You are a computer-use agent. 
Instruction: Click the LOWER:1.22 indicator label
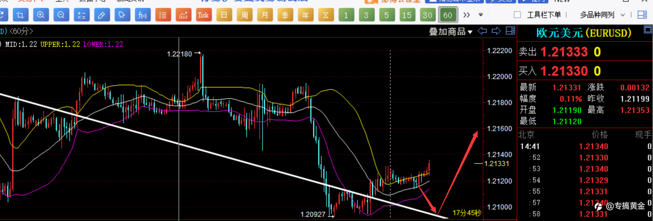[x=103, y=44]
